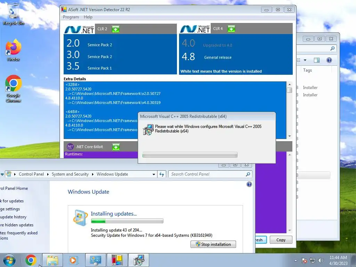Open the Windows Update help icon
Screen dimensions: 356x267
click(249, 184)
